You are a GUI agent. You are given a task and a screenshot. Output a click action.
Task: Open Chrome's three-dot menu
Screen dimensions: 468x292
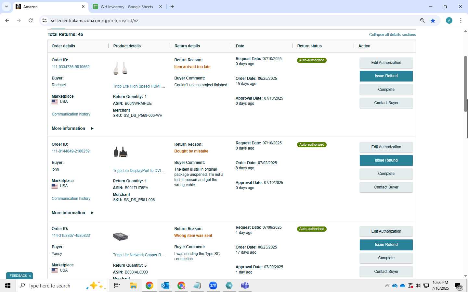(461, 20)
